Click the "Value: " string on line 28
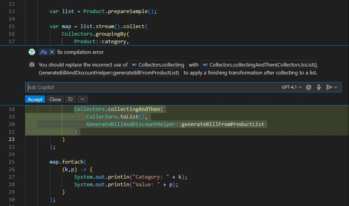The image size is (349, 206). 147,185
